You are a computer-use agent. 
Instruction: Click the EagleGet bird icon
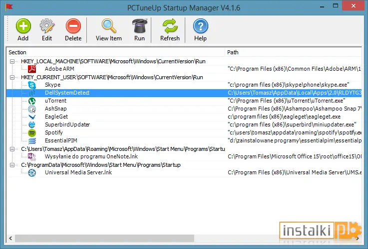pyautogui.click(x=32, y=117)
